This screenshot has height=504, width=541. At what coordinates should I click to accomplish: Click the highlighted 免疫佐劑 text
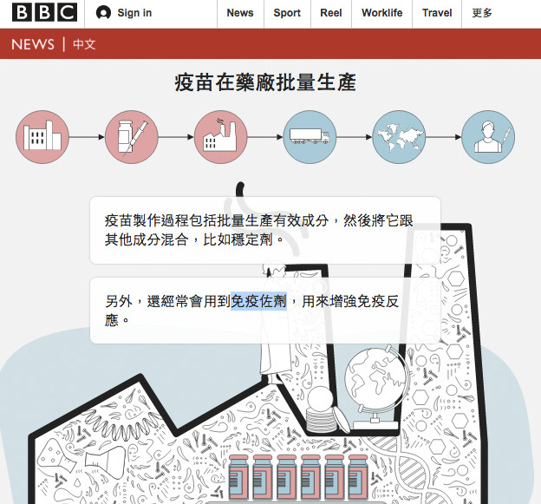click(258, 302)
